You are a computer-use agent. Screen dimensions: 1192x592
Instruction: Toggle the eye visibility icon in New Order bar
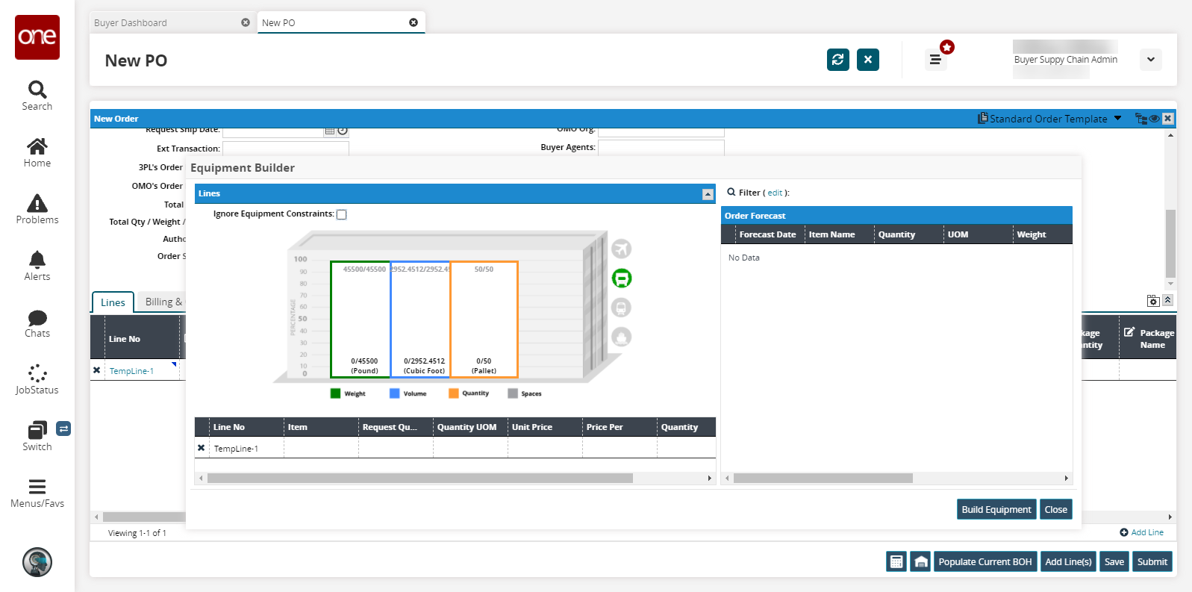click(x=1154, y=119)
